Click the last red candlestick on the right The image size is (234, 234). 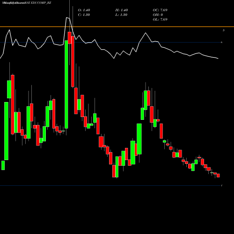tap(218, 175)
